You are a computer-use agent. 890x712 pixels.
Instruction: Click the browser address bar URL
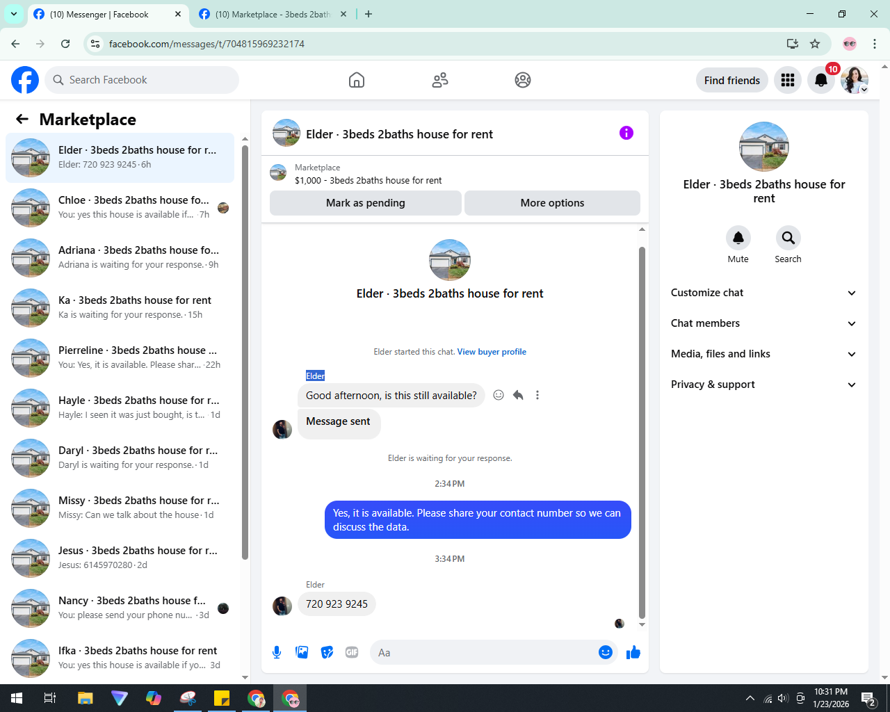pos(207,44)
